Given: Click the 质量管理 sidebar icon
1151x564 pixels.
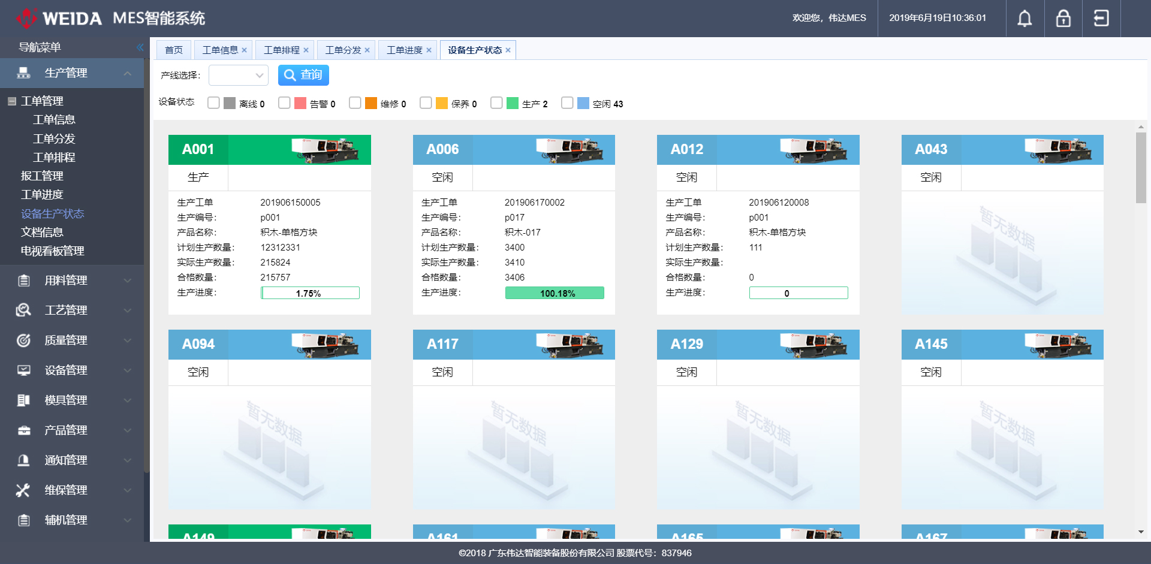Looking at the screenshot, I should point(23,340).
